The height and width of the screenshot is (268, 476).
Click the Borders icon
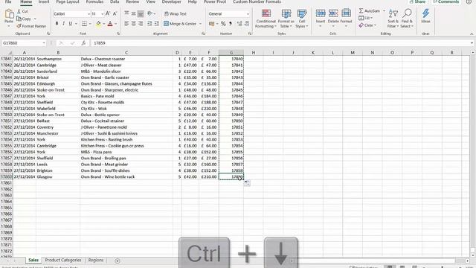[x=84, y=23]
